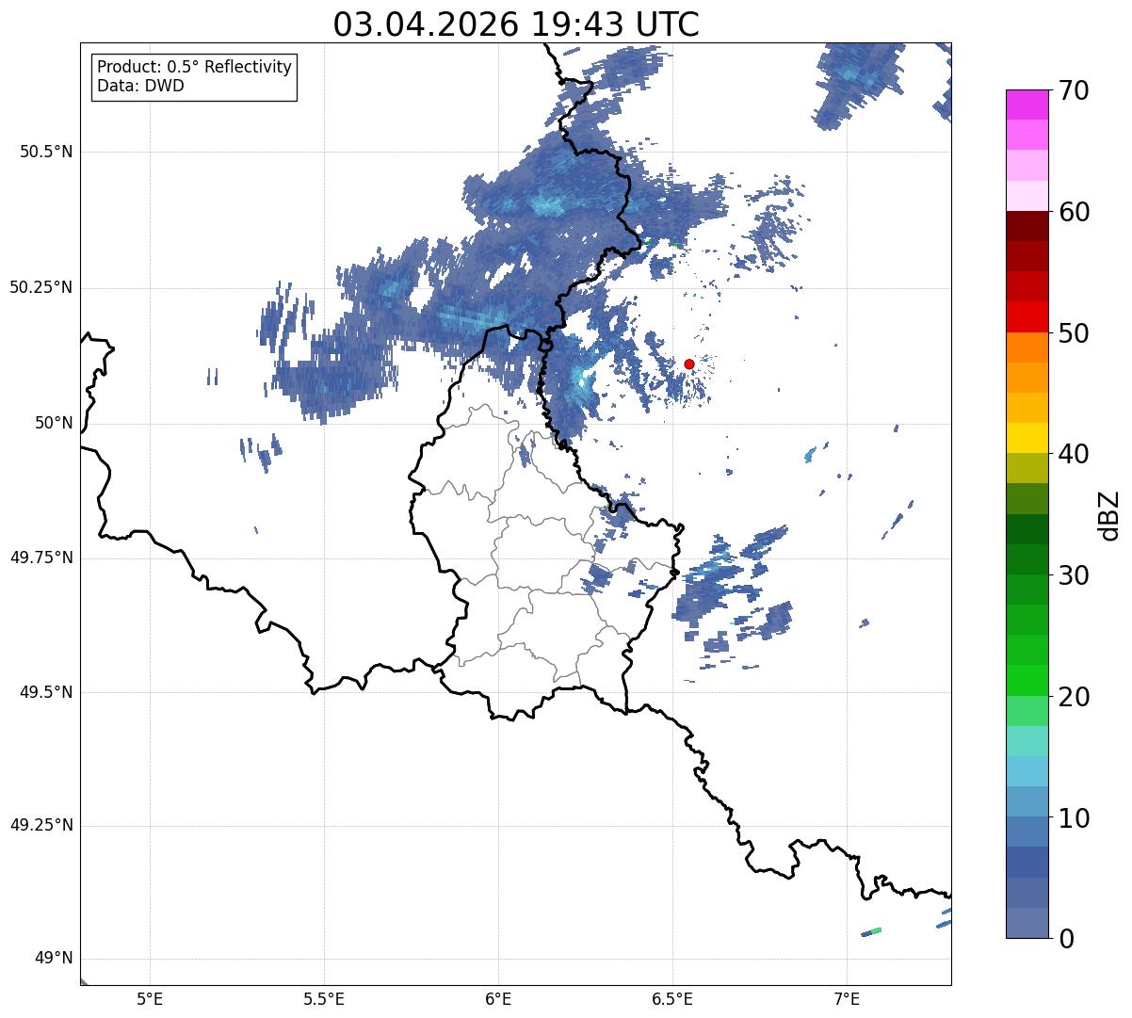1132x1018 pixels.
Task: Click the 7°E longitude axis label
Action: click(x=848, y=999)
